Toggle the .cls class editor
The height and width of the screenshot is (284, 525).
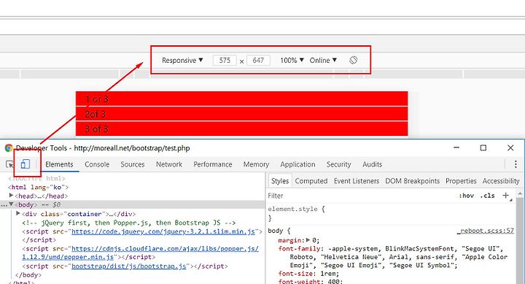(488, 196)
